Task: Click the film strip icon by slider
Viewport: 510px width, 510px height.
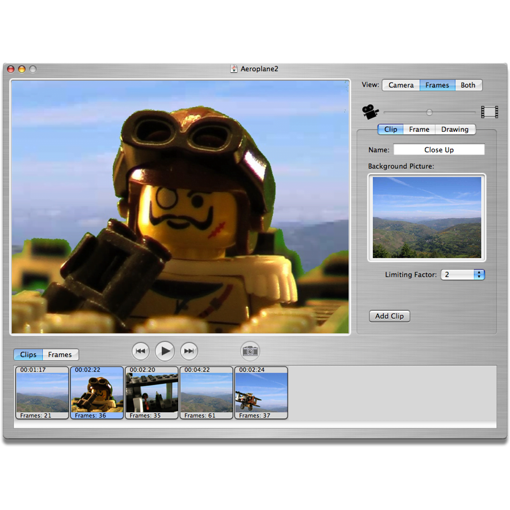Action: point(489,112)
